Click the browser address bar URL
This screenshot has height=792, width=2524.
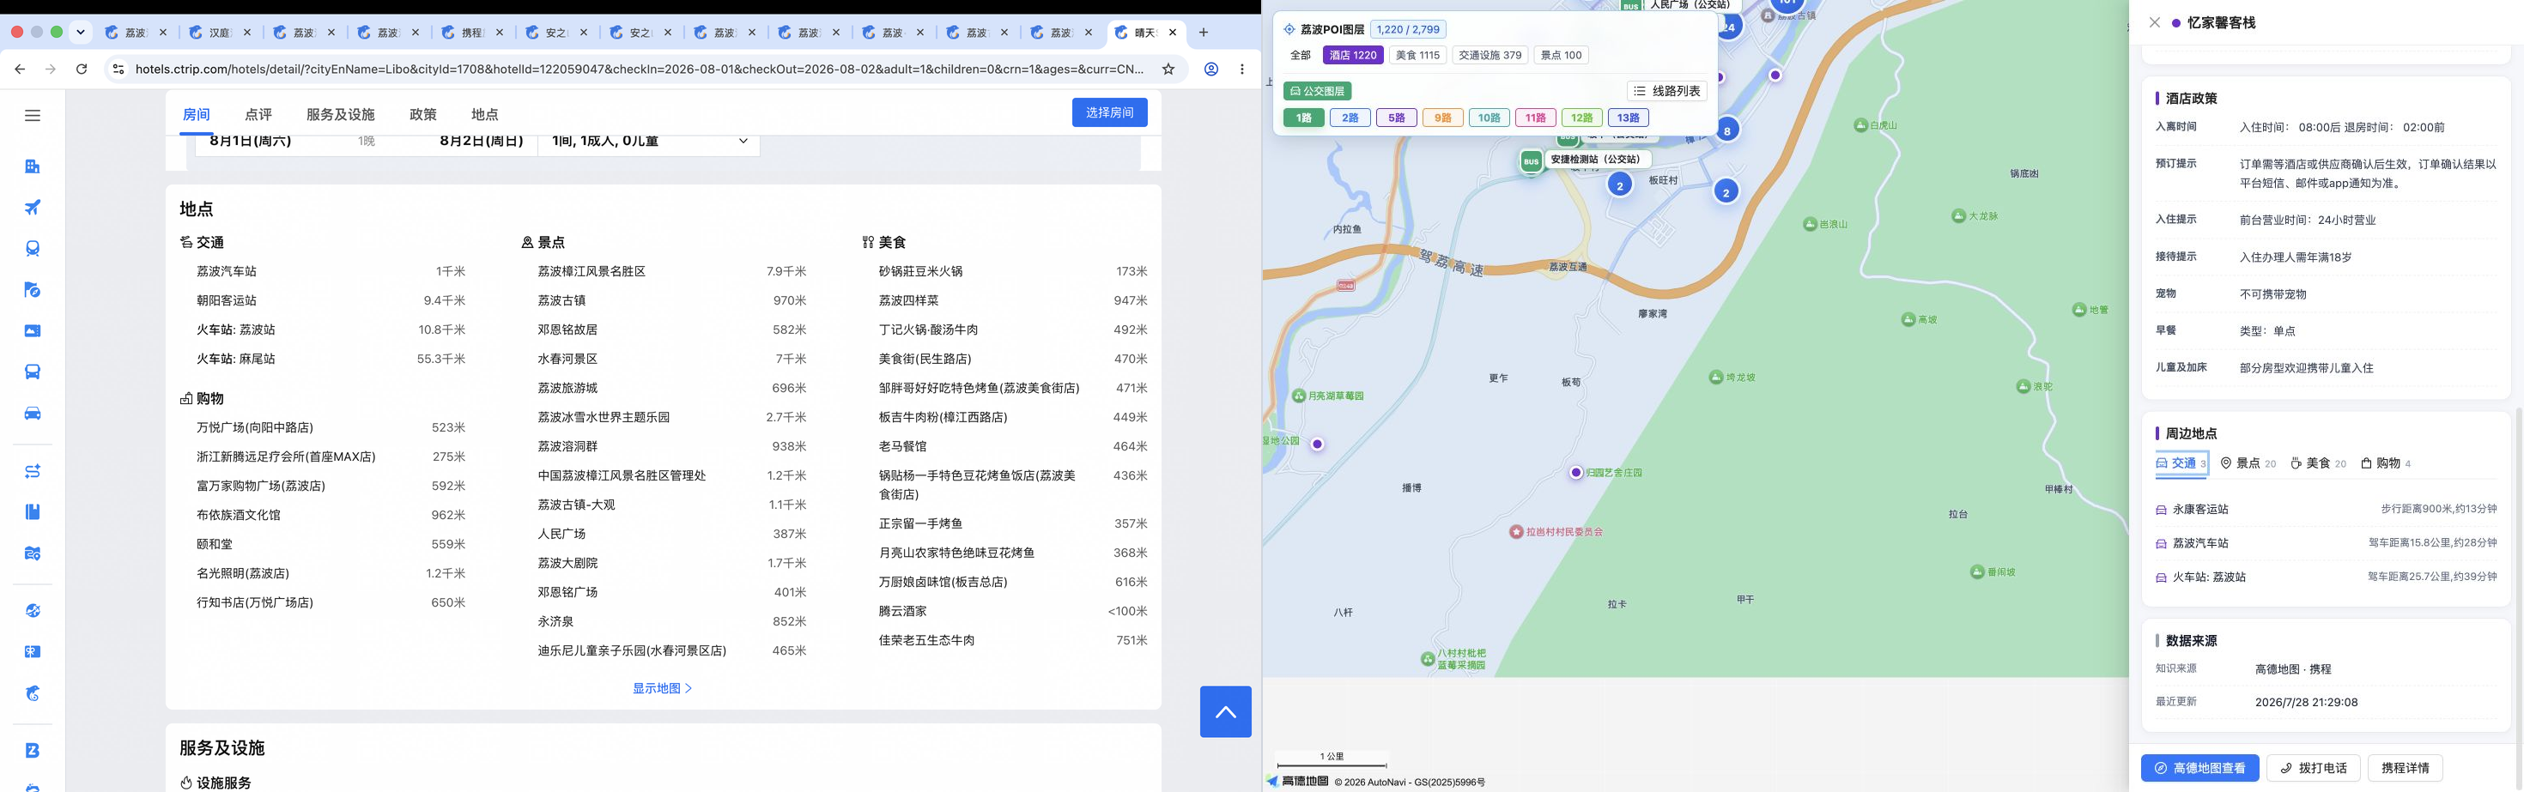[x=640, y=70]
